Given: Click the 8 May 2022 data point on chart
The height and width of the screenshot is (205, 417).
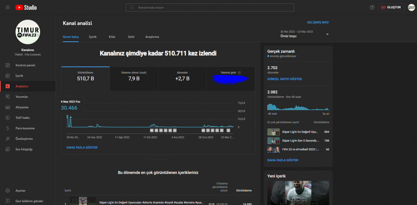Looking at the screenshot, I should click(70, 117).
